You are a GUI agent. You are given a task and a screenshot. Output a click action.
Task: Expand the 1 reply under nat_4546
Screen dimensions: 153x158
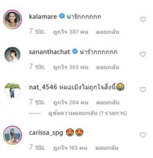click(x=88, y=113)
